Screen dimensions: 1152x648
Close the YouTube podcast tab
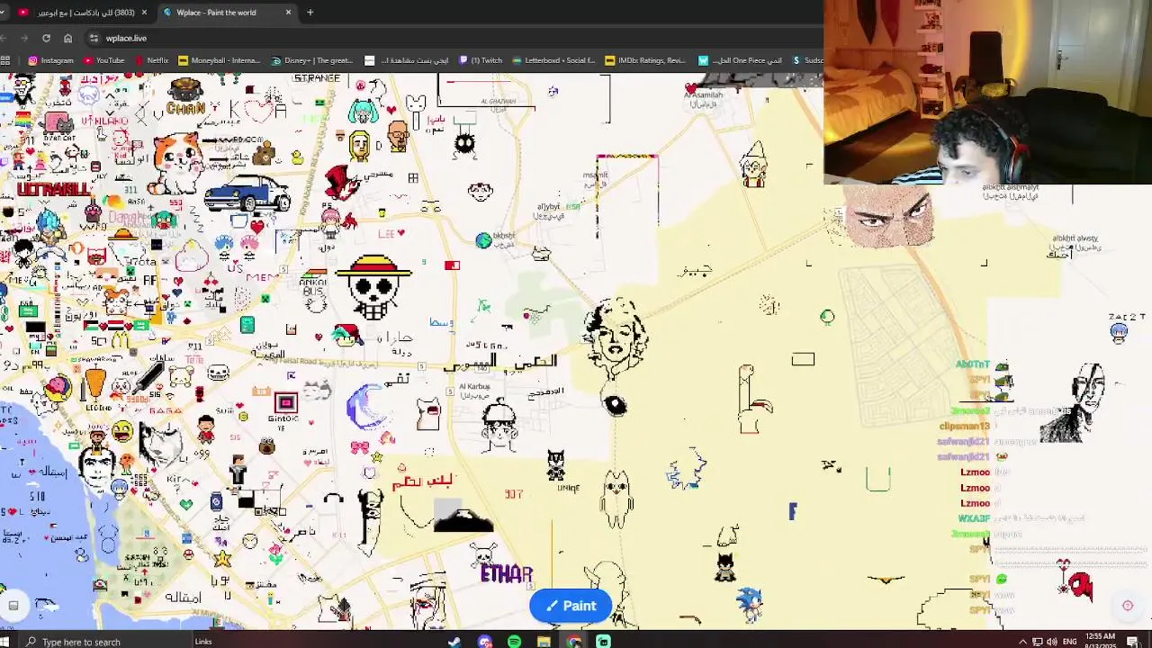click(x=144, y=13)
